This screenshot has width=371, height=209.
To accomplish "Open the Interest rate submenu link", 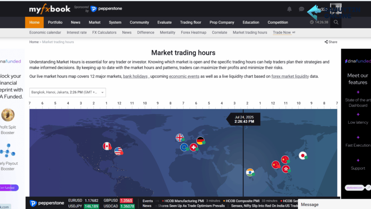I will tap(77, 32).
